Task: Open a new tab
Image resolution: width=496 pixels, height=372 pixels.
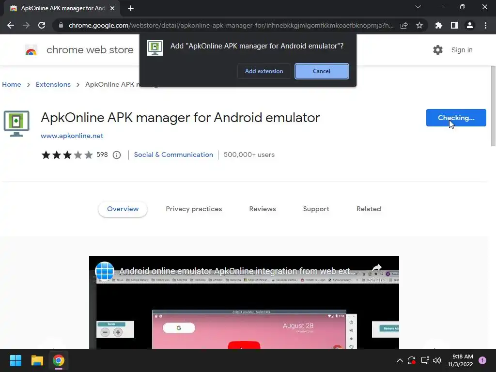Action: [131, 8]
